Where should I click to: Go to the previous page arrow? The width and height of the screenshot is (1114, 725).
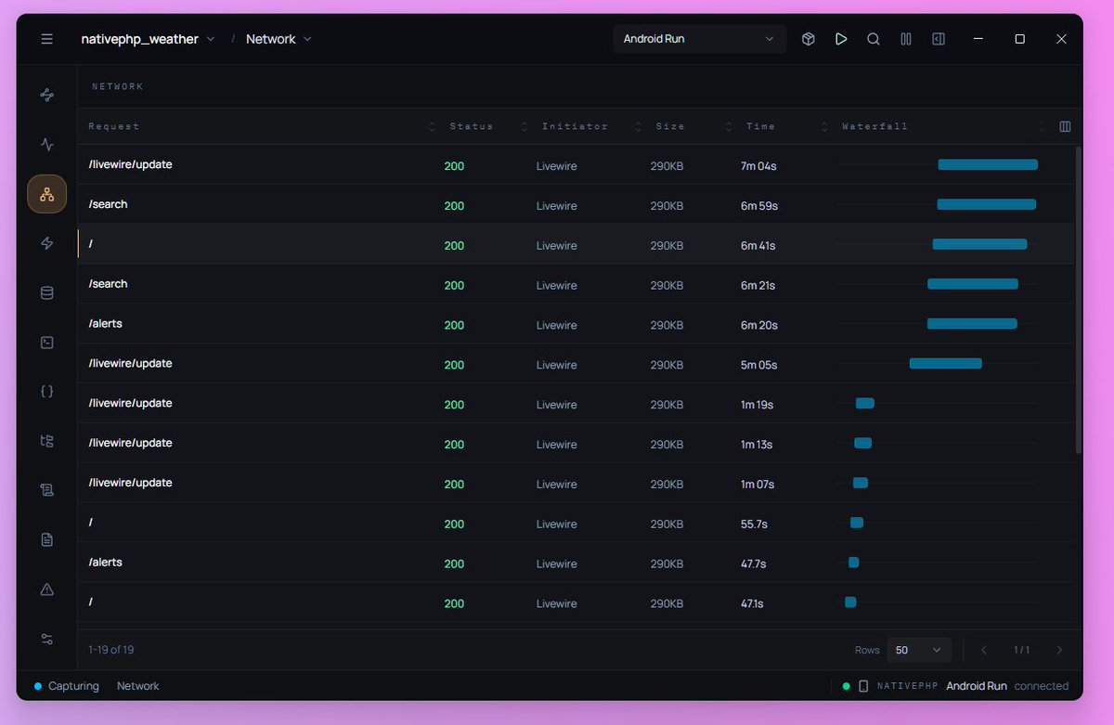click(x=984, y=650)
